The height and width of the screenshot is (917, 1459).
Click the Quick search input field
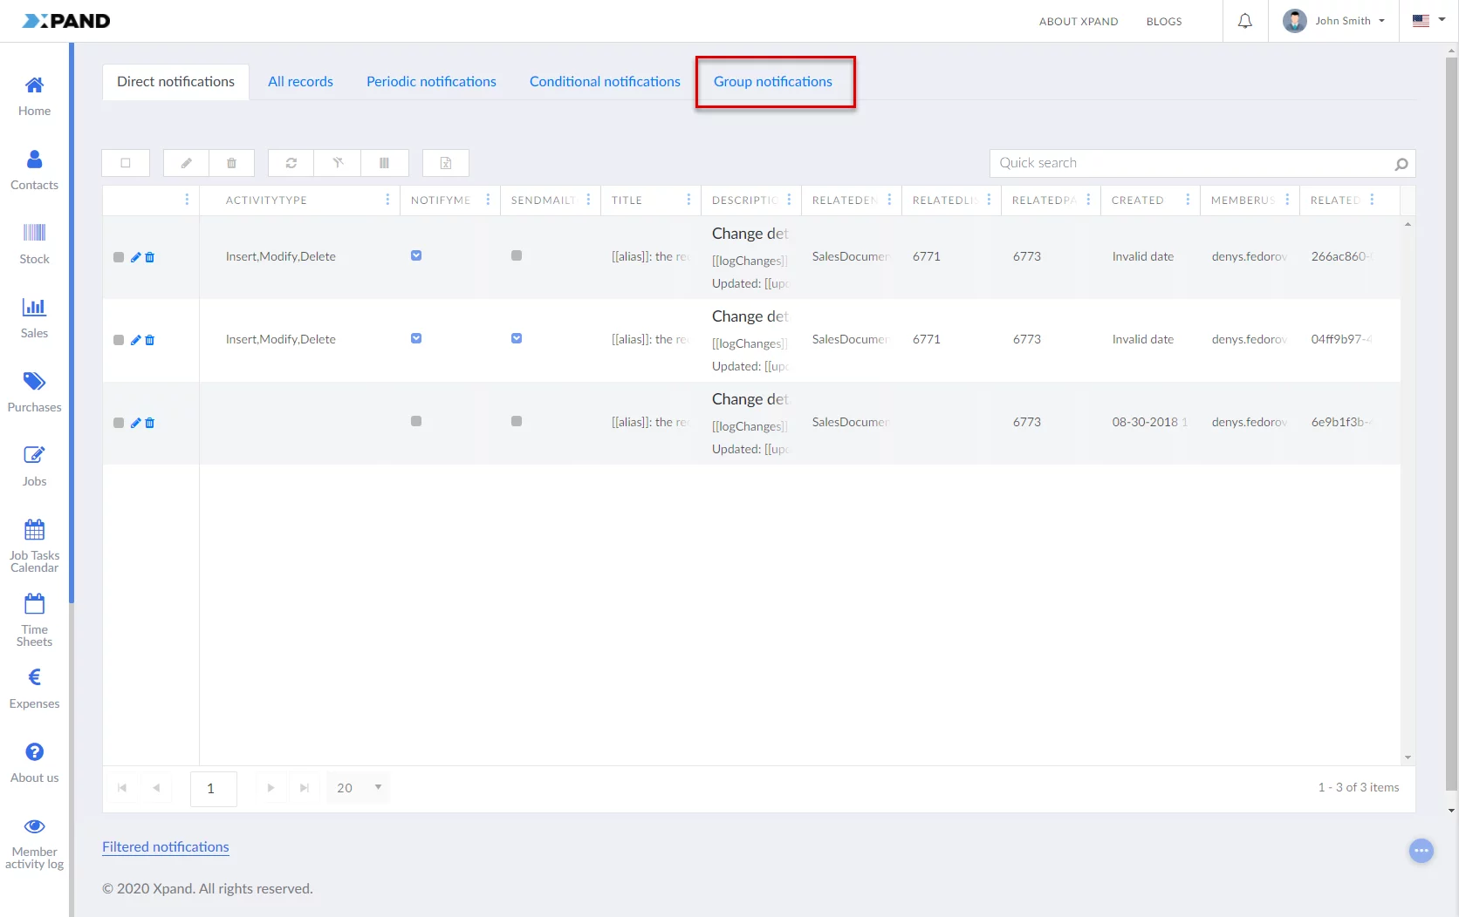pos(1191,163)
